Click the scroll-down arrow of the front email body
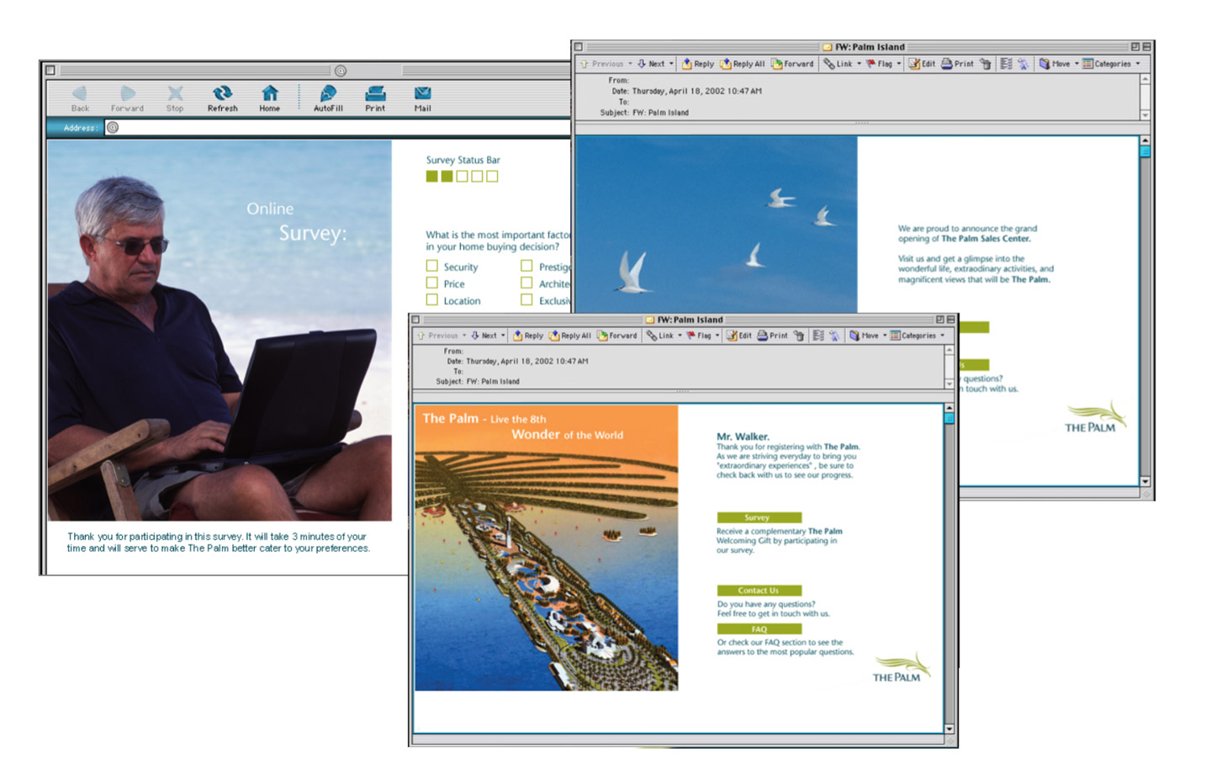Screen dimensions: 1211x757 coord(949,729)
